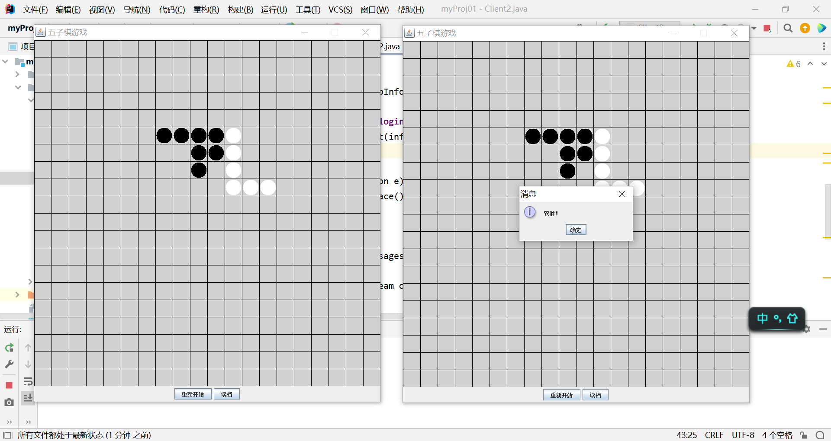
Task: Toggle the read-only lock icon in the status bar
Action: [804, 435]
